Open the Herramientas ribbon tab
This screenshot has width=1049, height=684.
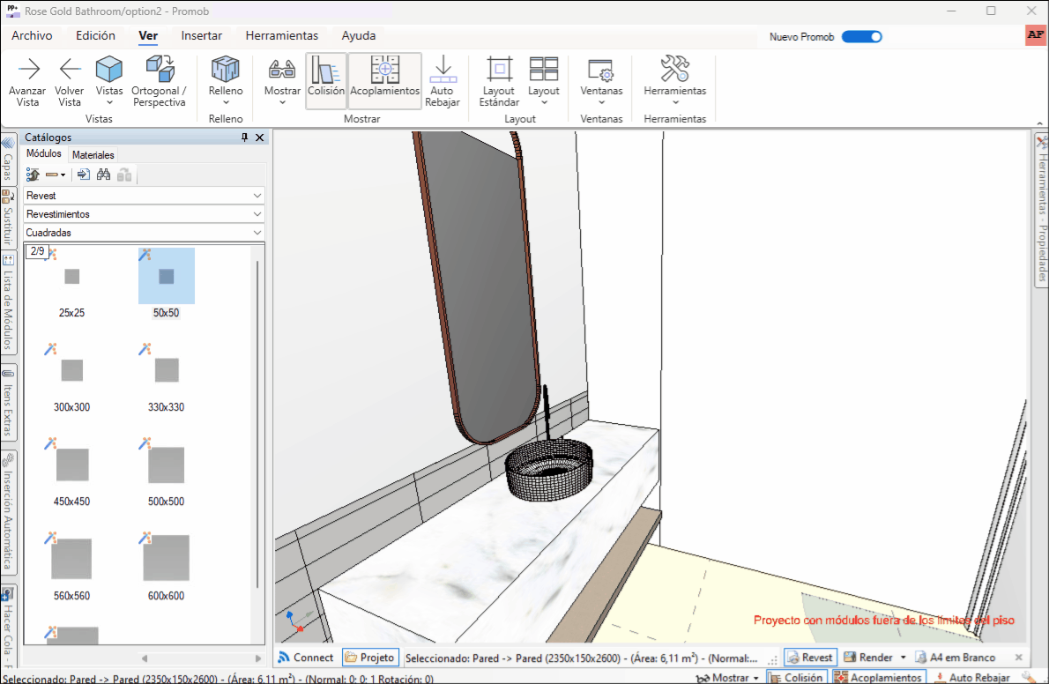coord(282,35)
